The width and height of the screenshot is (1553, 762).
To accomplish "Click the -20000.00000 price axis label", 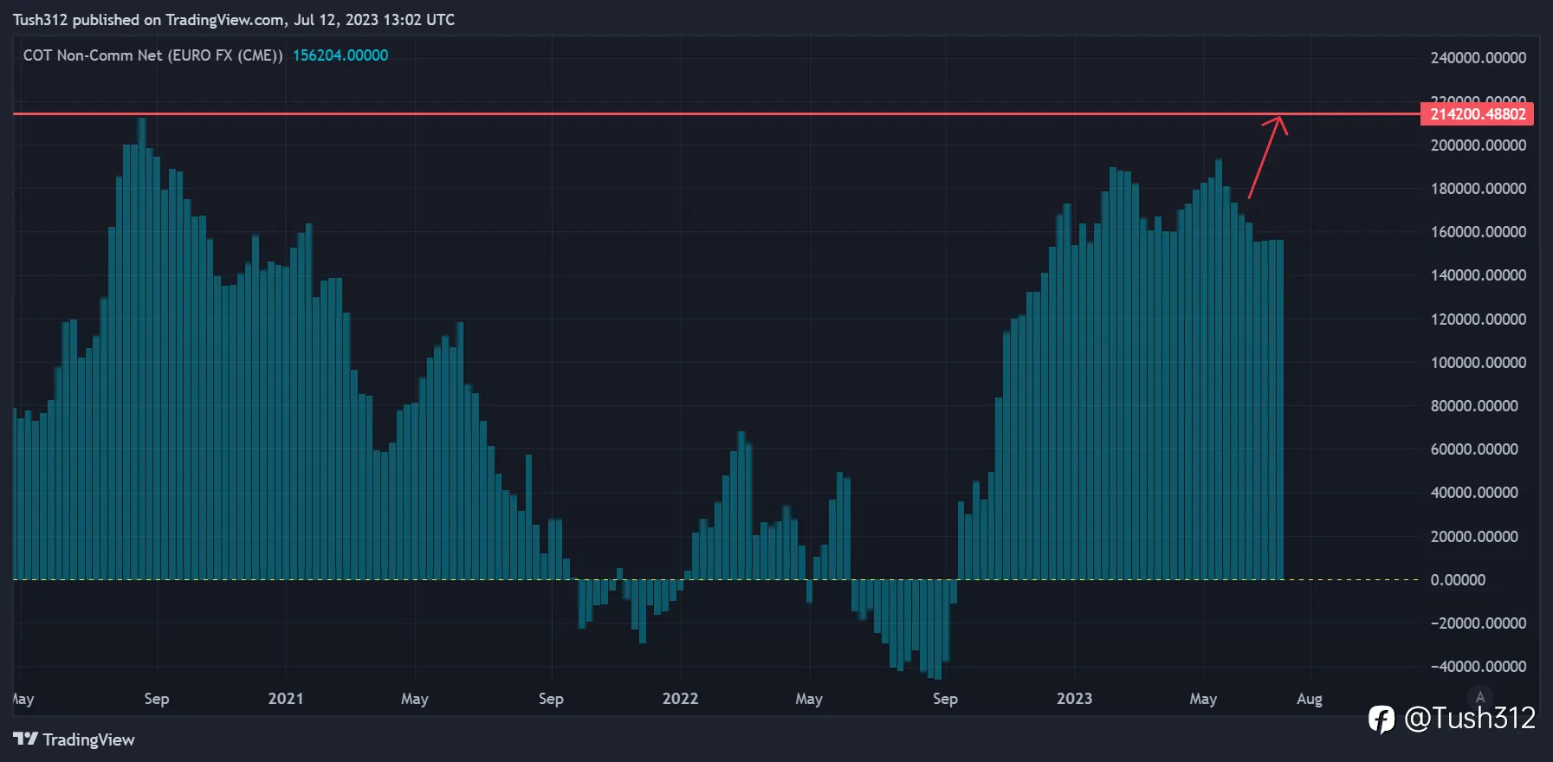I will click(x=1479, y=623).
